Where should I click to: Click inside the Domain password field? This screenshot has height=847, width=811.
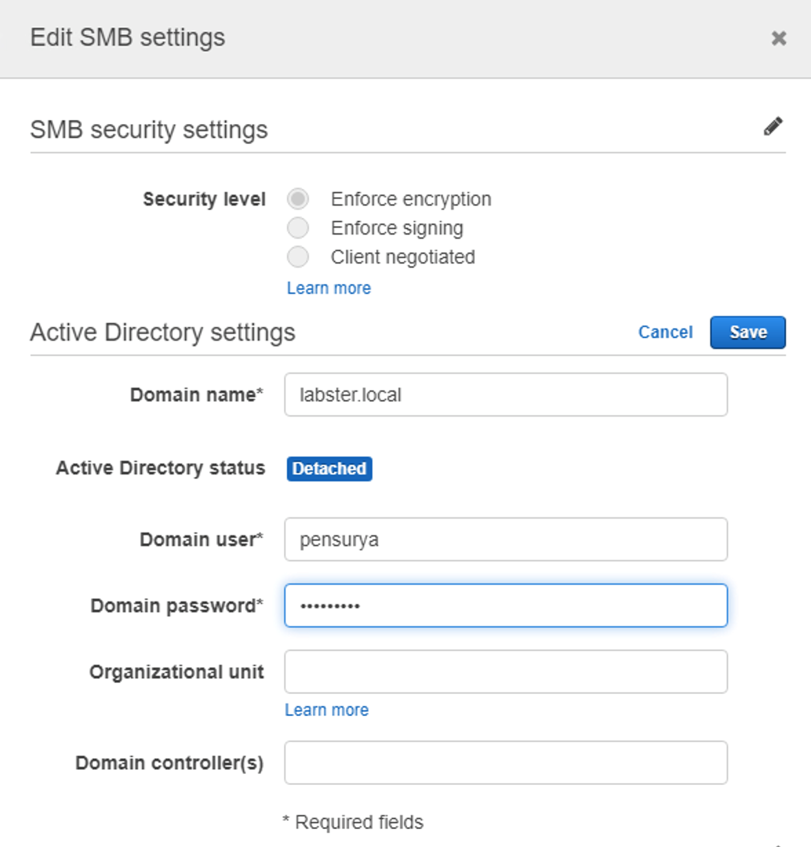pyautogui.click(x=505, y=606)
